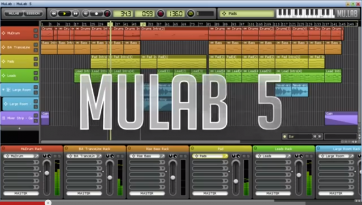Mute the MuDrum Rack with M button
Image resolution: width=362 pixels, height=205 pixels.
point(55,156)
